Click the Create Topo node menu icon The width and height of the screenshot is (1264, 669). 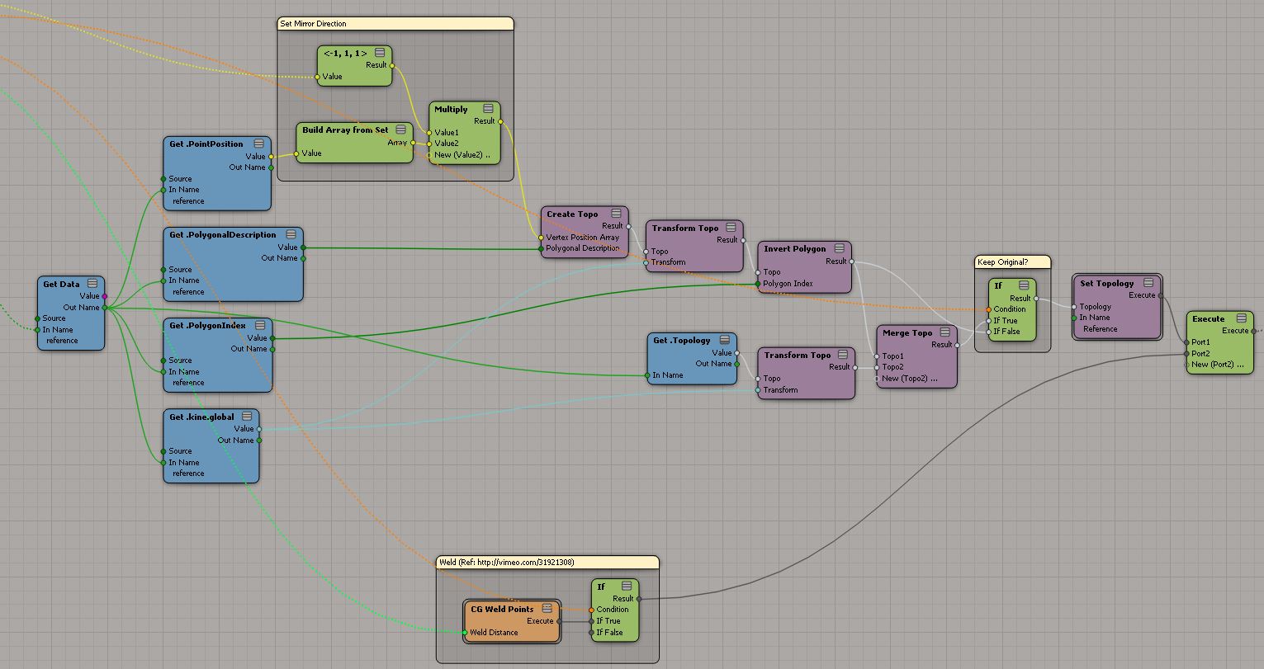pyautogui.click(x=614, y=214)
